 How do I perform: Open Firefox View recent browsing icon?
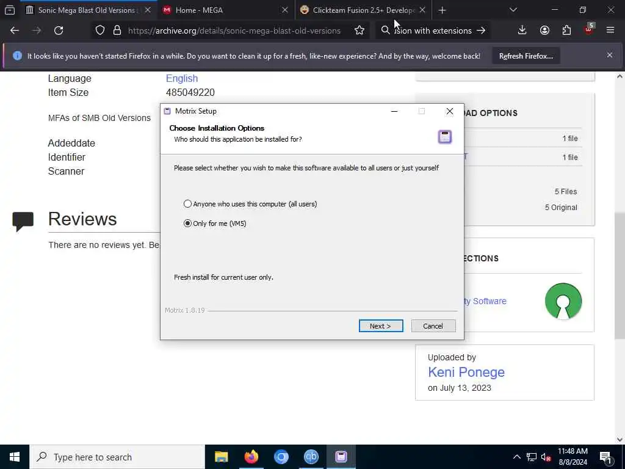click(x=10, y=10)
